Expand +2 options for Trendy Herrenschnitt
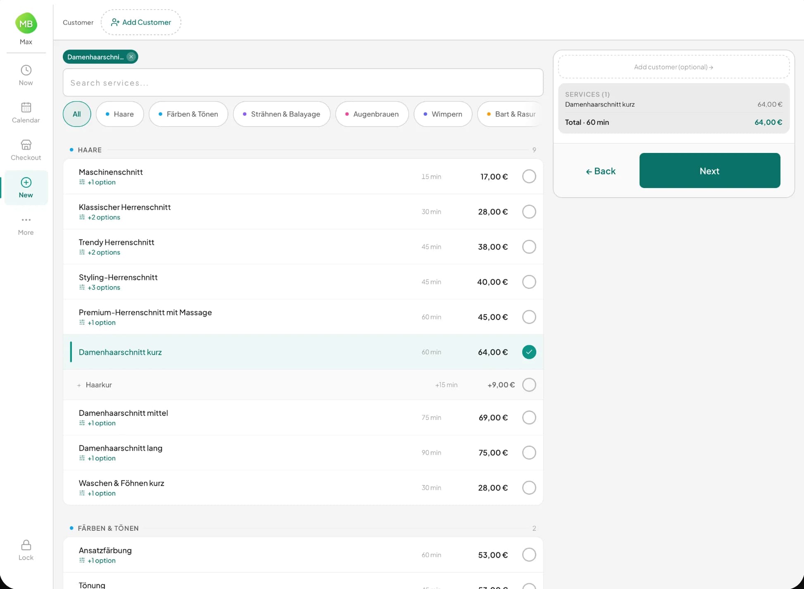The height and width of the screenshot is (589, 804). (100, 253)
